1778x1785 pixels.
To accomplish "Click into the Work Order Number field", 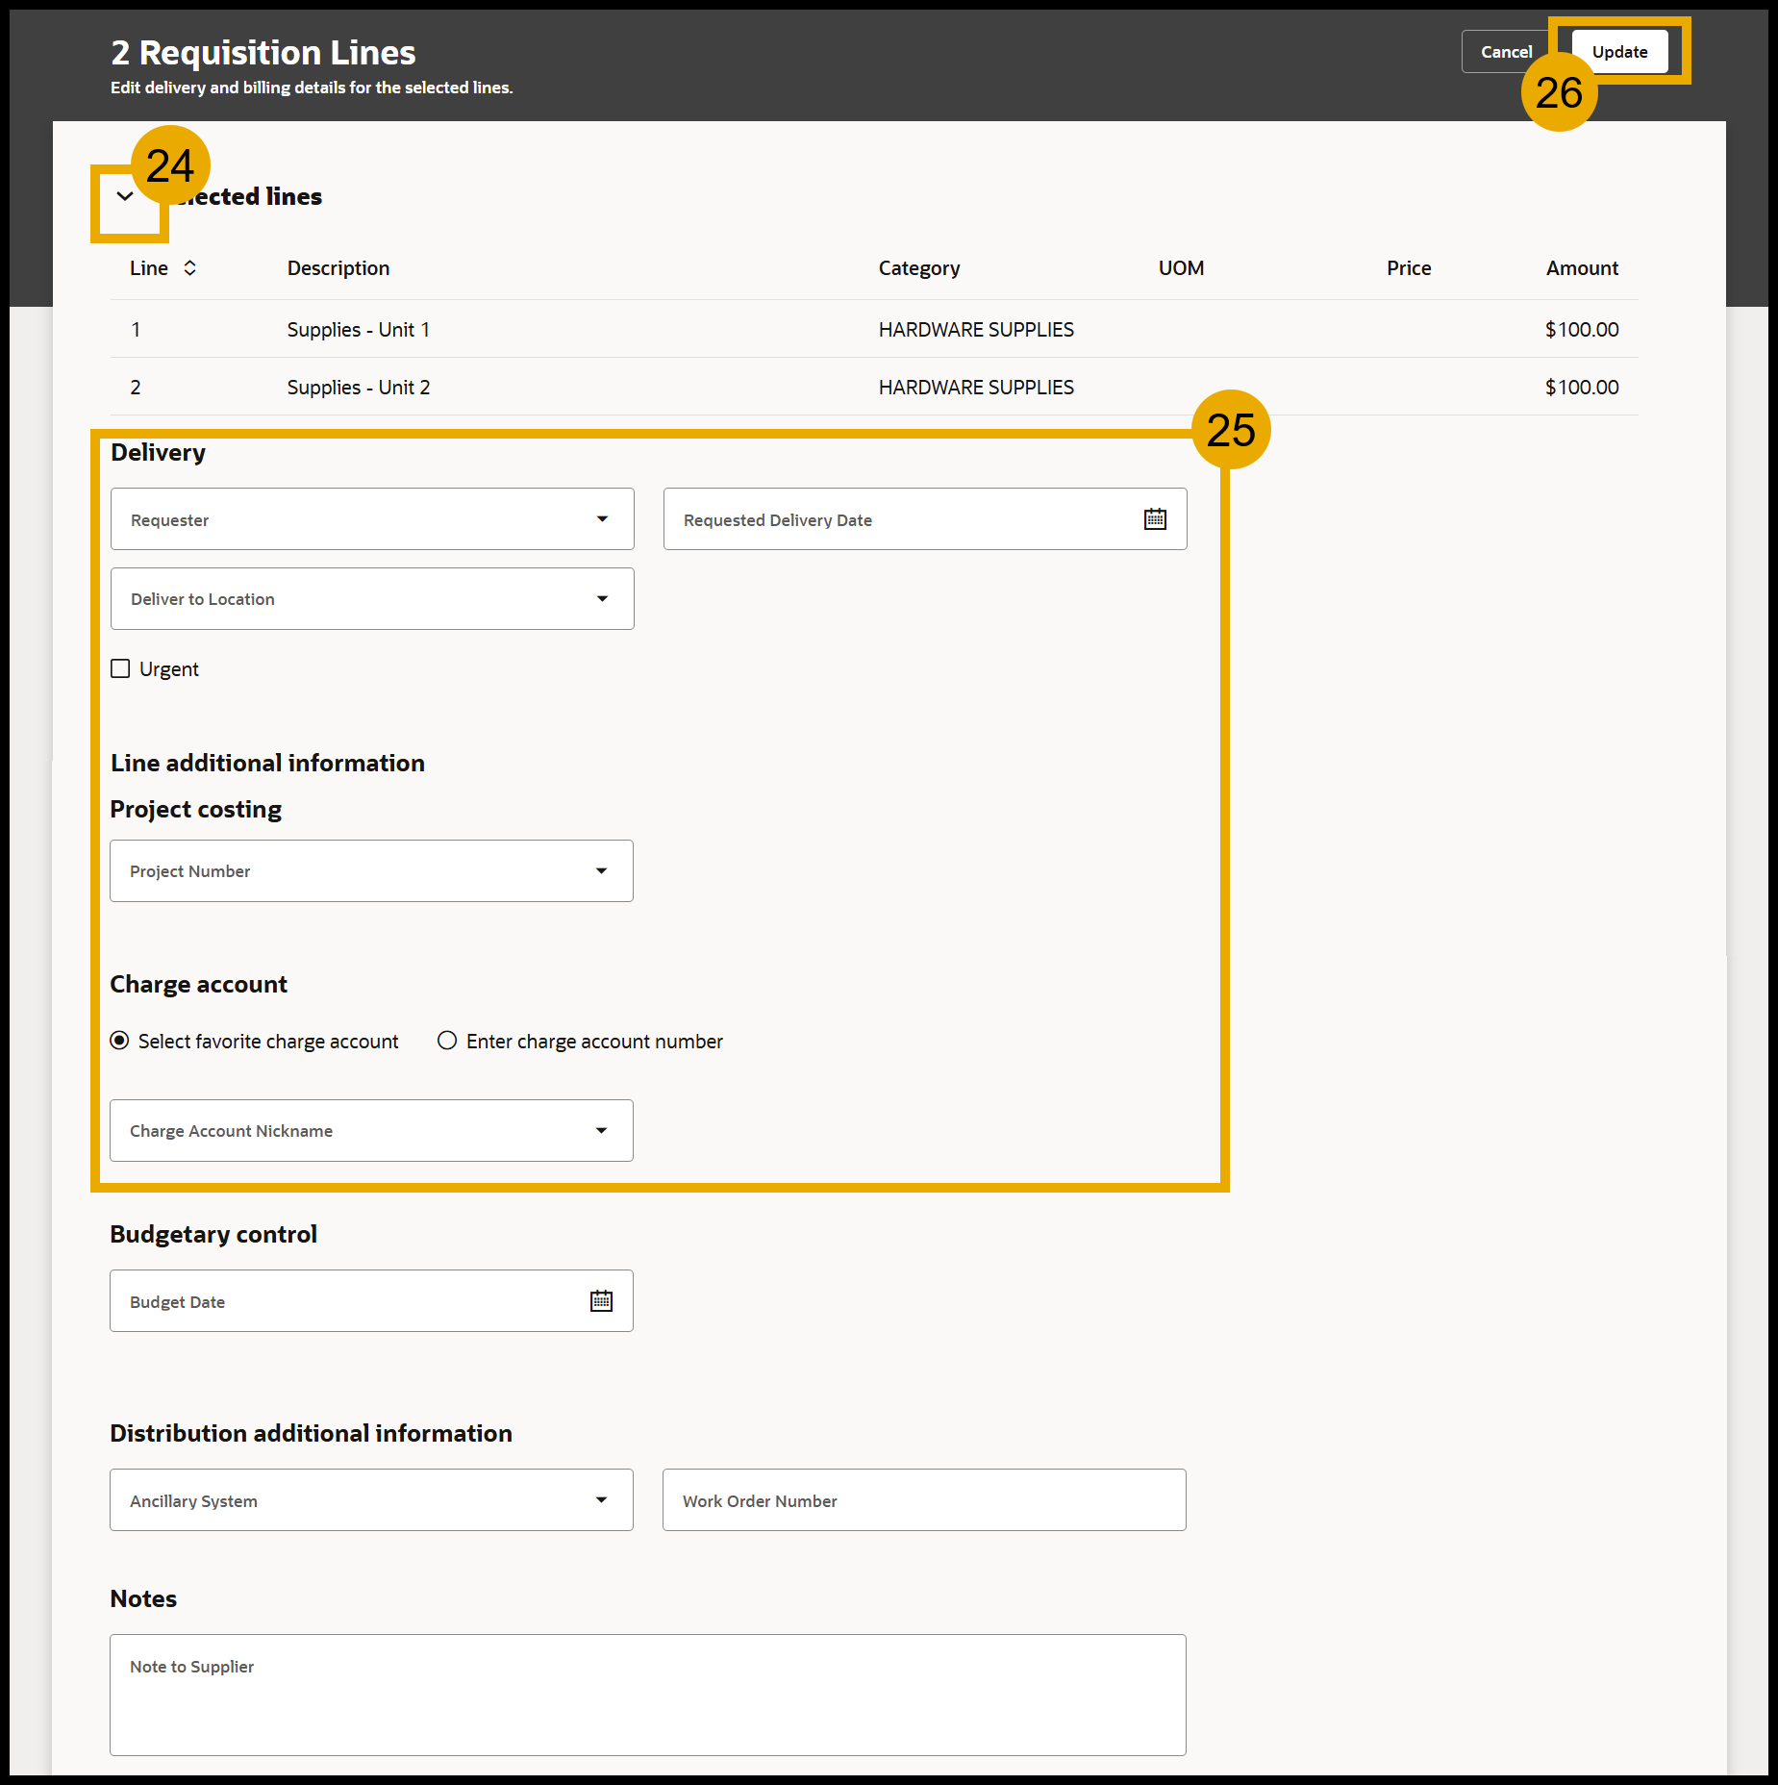I will point(923,1500).
